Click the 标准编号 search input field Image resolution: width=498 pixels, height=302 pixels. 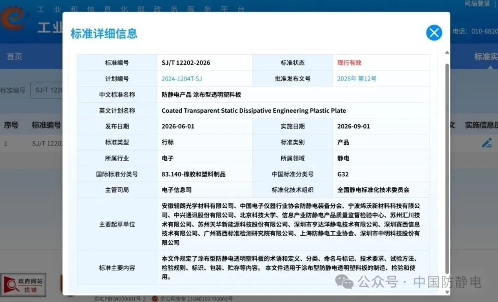click(47, 90)
